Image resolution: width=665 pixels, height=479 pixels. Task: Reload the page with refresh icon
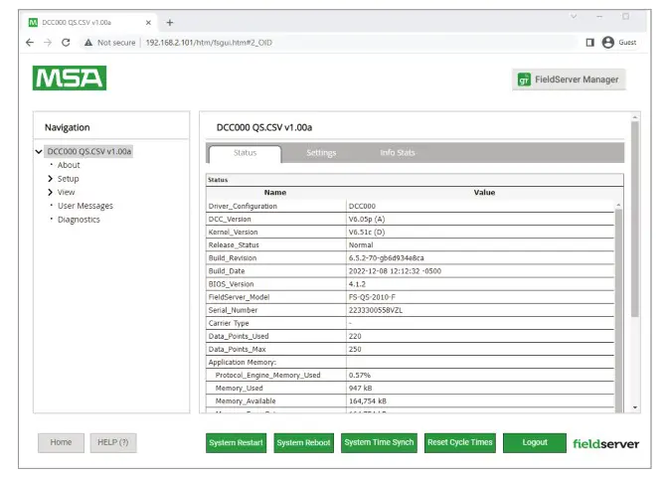point(66,43)
